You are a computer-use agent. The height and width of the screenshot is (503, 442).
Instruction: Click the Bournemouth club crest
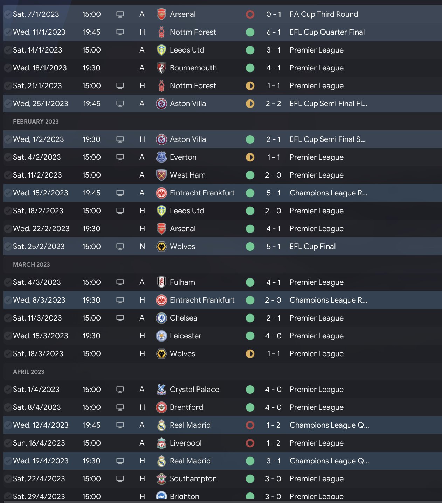161,68
